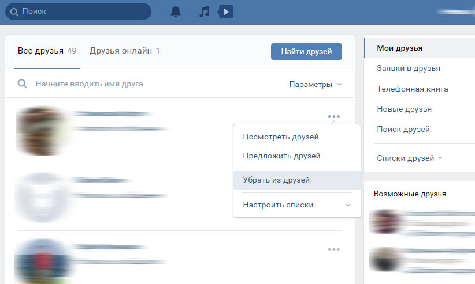The height and width of the screenshot is (284, 475).
Task: Open the video play icon in header
Action: click(226, 12)
